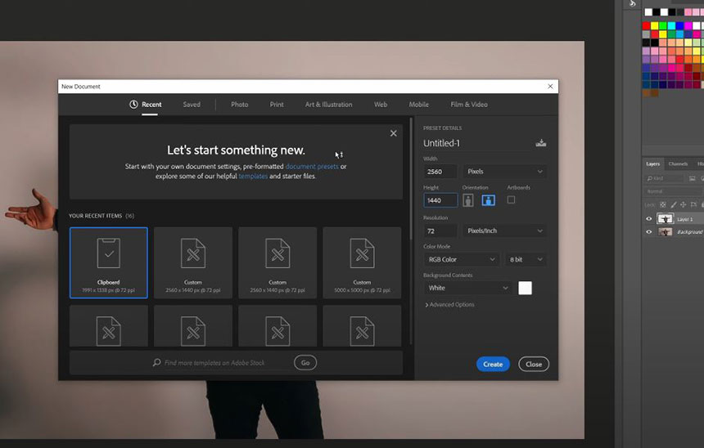Open the Web presets tab

point(381,105)
